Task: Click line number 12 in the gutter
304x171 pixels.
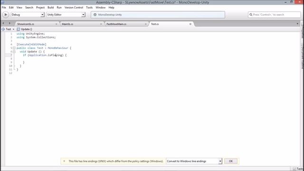Action: (x=10, y=73)
